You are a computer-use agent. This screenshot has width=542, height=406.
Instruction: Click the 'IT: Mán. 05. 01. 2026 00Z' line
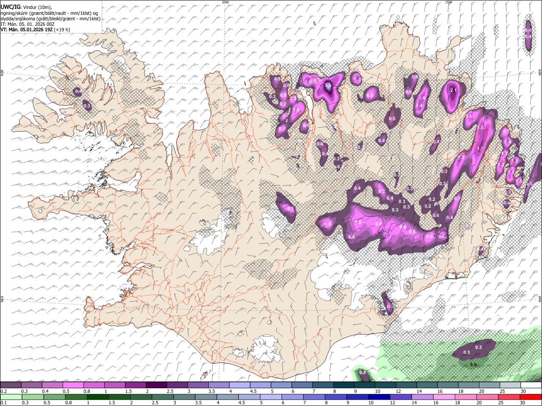pyautogui.click(x=28, y=24)
